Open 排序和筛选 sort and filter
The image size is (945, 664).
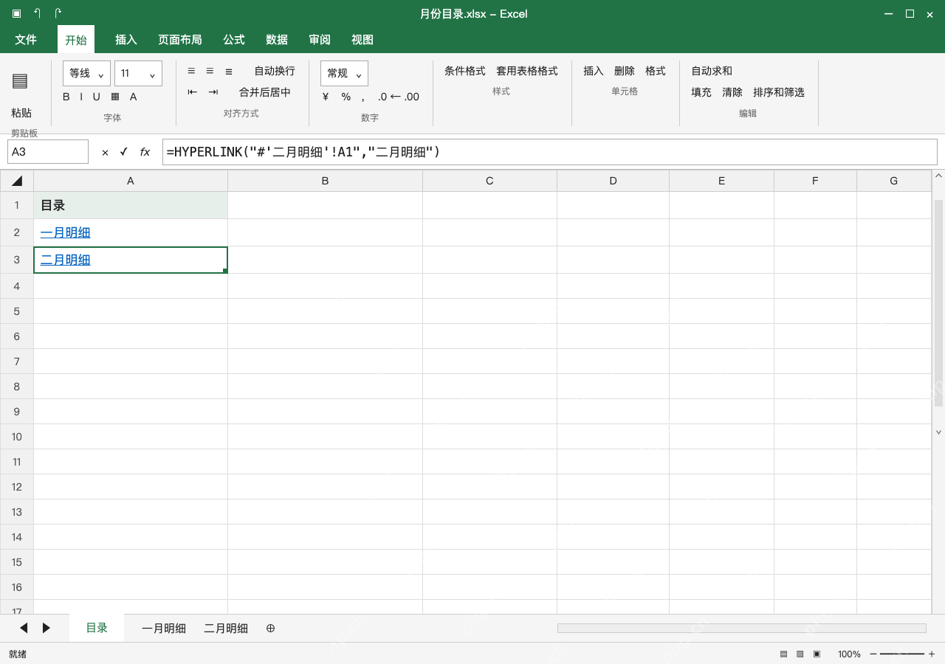click(x=779, y=92)
